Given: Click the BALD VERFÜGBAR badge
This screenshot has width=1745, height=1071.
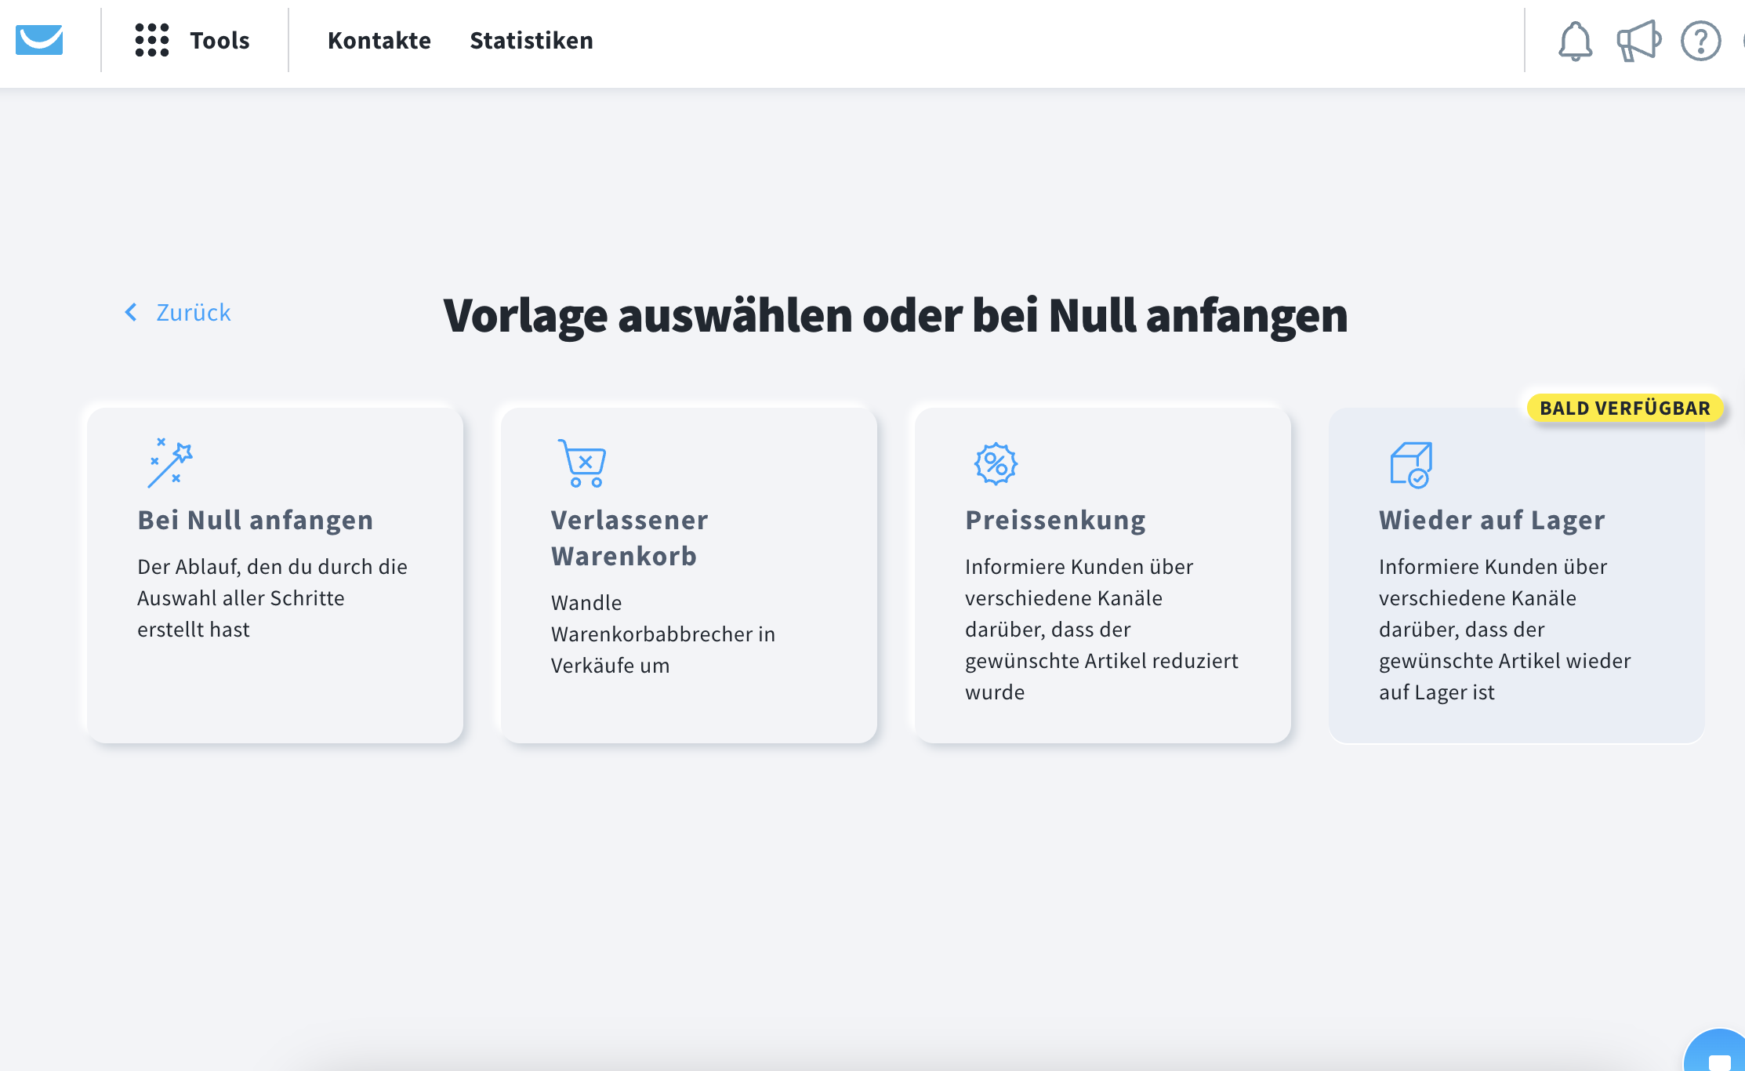Looking at the screenshot, I should coord(1624,408).
